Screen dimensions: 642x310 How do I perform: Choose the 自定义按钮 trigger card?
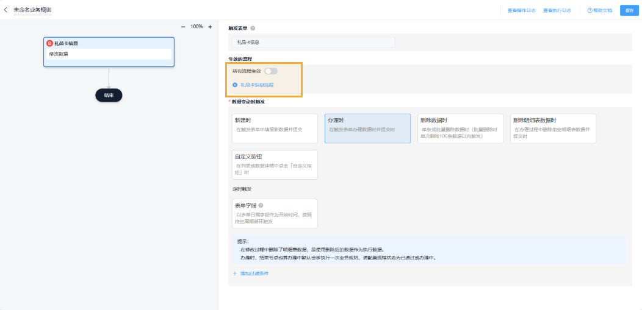(275, 164)
